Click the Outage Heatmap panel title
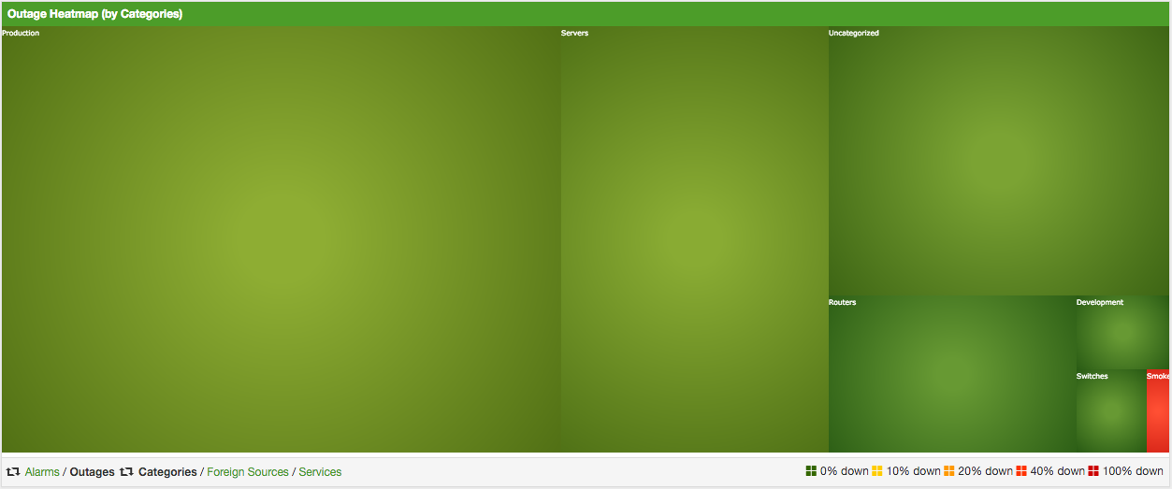The height and width of the screenshot is (489, 1172). [94, 14]
